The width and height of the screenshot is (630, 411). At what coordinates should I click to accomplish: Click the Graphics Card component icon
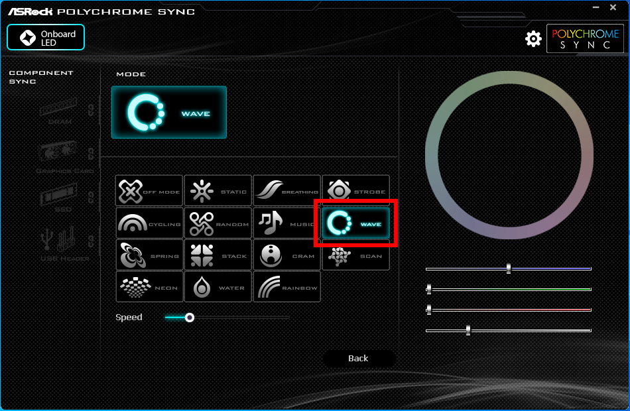pyautogui.click(x=58, y=152)
